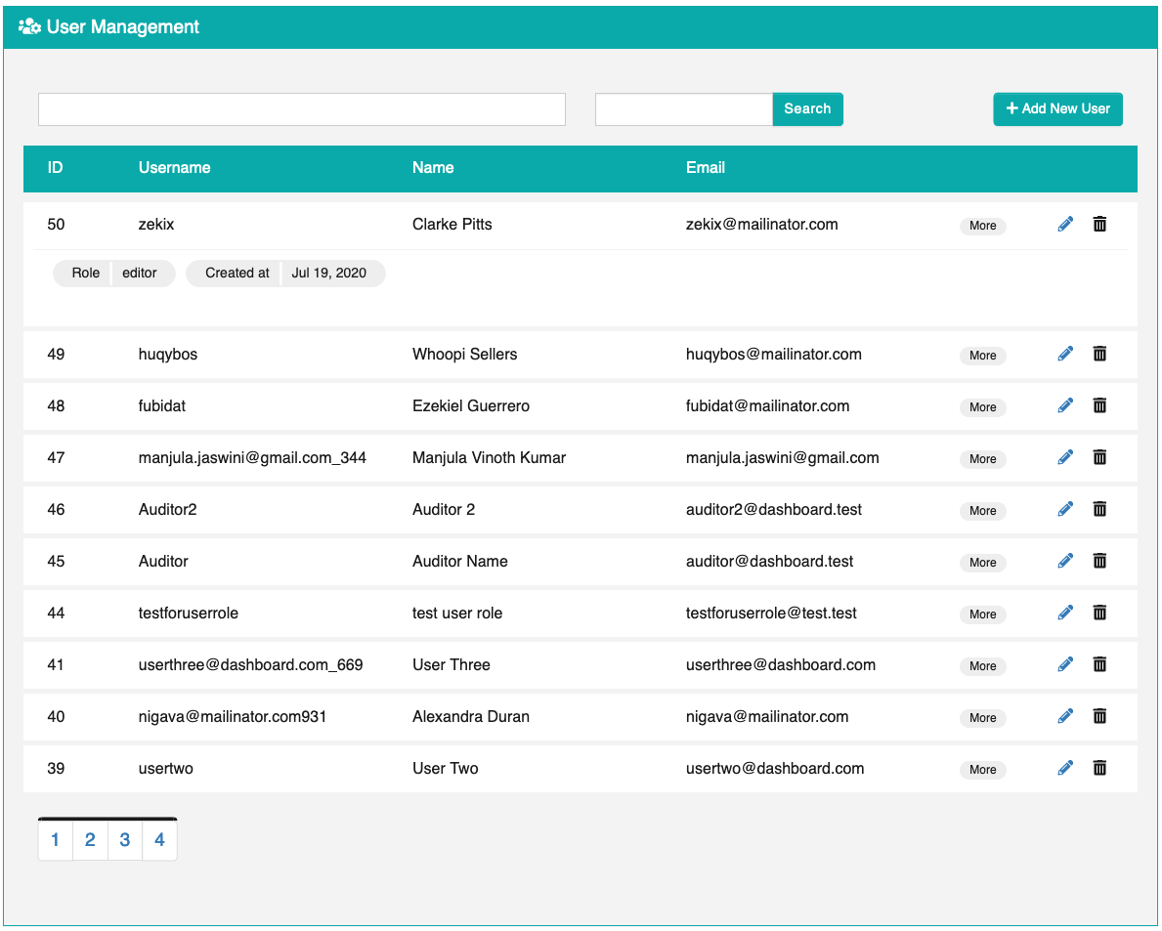Click the Jul 19, 2020 created date
The image size is (1162, 931).
click(x=329, y=274)
